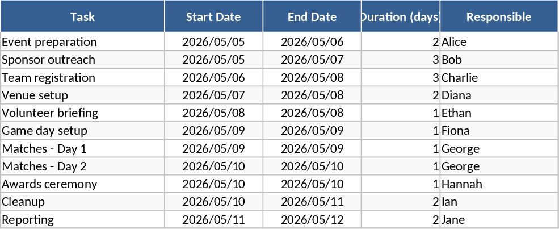Click the Game day setup cell
Screen dimensions: 559x229
45,131
